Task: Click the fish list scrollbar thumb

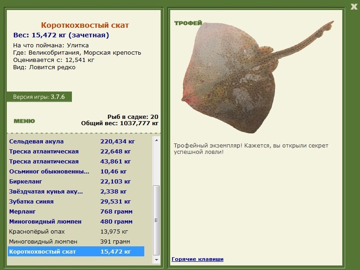Action: tap(157, 219)
